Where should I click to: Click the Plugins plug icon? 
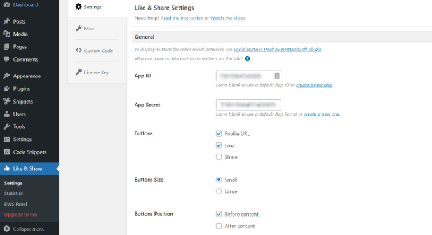coord(6,88)
